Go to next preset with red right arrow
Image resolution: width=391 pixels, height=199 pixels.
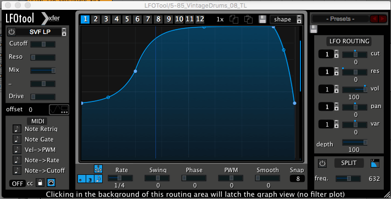click(x=383, y=19)
